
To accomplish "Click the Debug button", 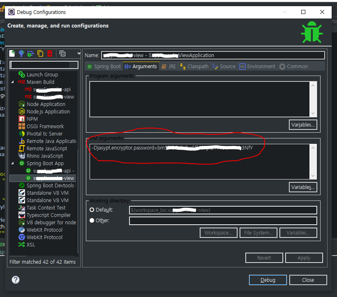I will click(x=268, y=280).
